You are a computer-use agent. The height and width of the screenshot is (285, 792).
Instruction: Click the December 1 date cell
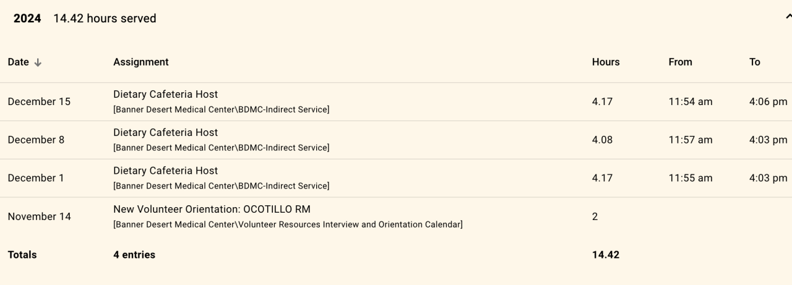coord(36,178)
